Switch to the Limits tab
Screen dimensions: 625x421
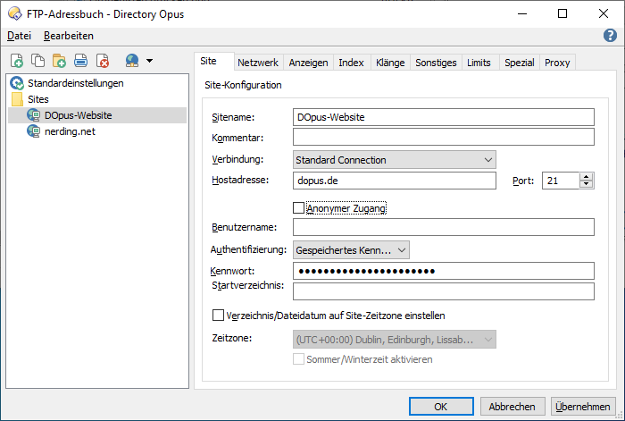click(x=479, y=63)
